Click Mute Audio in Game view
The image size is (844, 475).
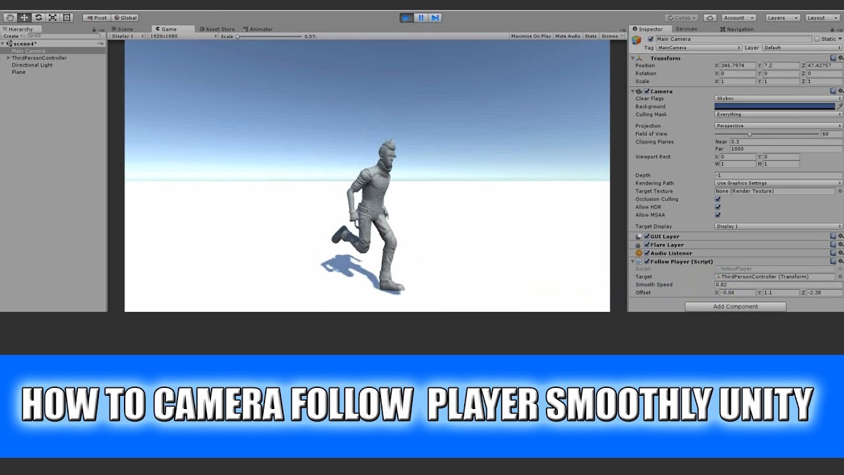pos(568,36)
